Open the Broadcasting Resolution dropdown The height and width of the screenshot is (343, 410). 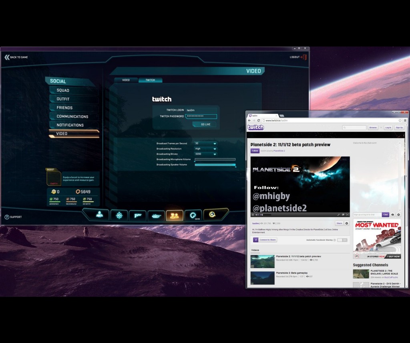click(x=205, y=148)
